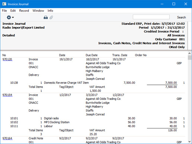This screenshot has width=192, height=144.
Task: Click 'Credit Note' label for 970164
Action: [36, 138]
